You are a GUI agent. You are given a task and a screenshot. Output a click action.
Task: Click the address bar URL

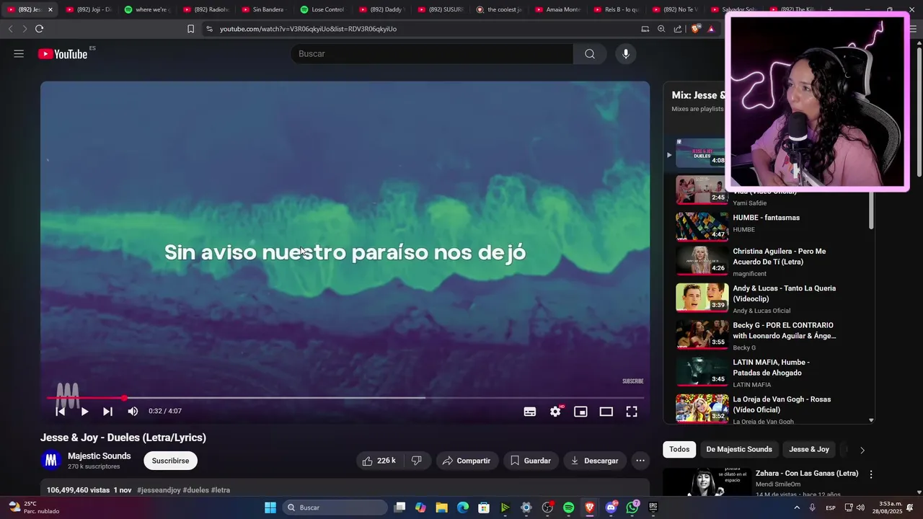[308, 29]
